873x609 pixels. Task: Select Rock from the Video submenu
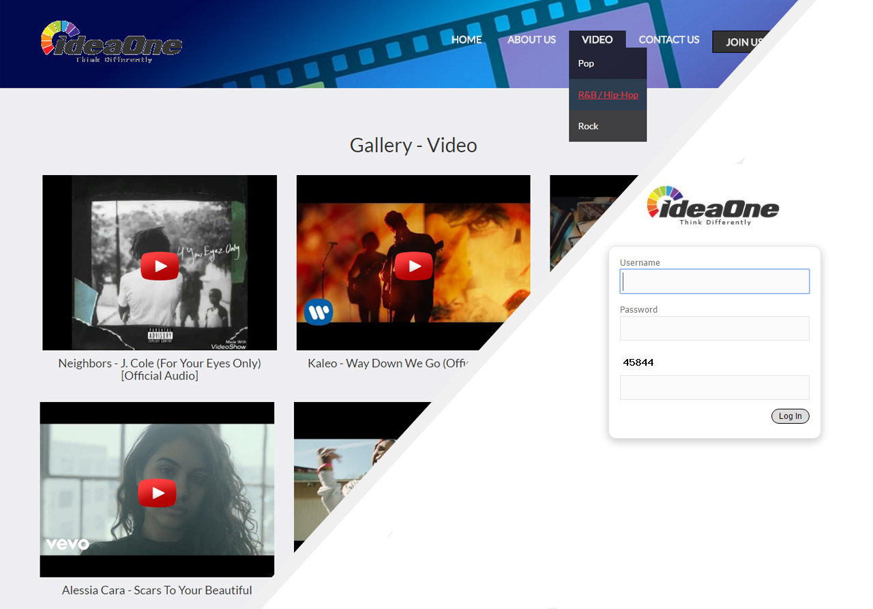pos(608,126)
